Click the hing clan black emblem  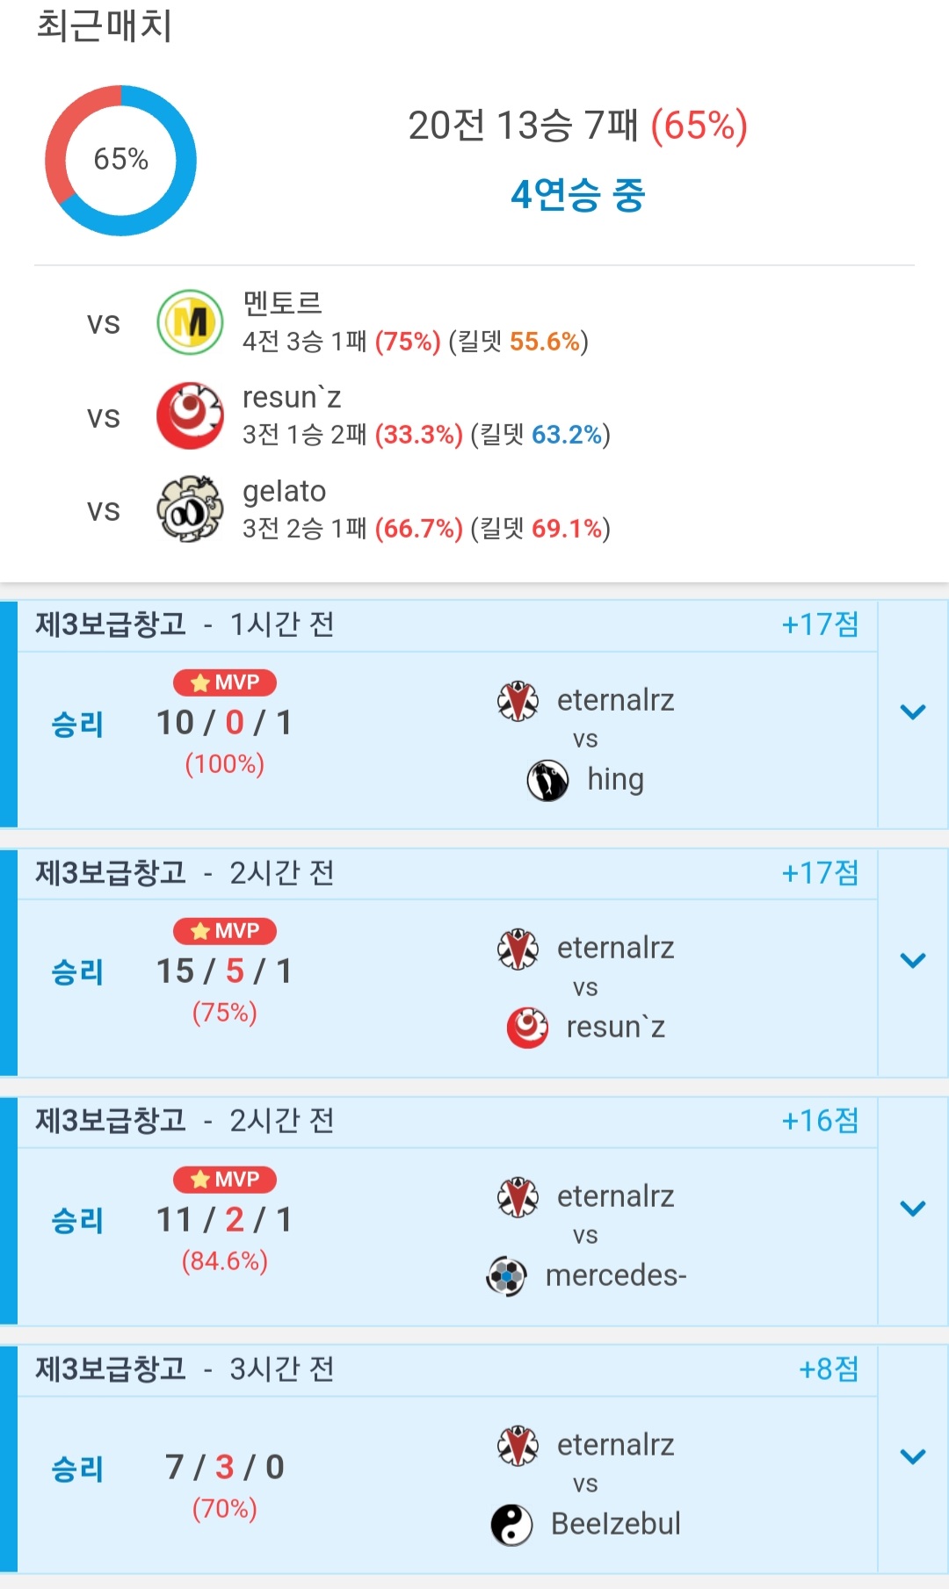coord(547,780)
